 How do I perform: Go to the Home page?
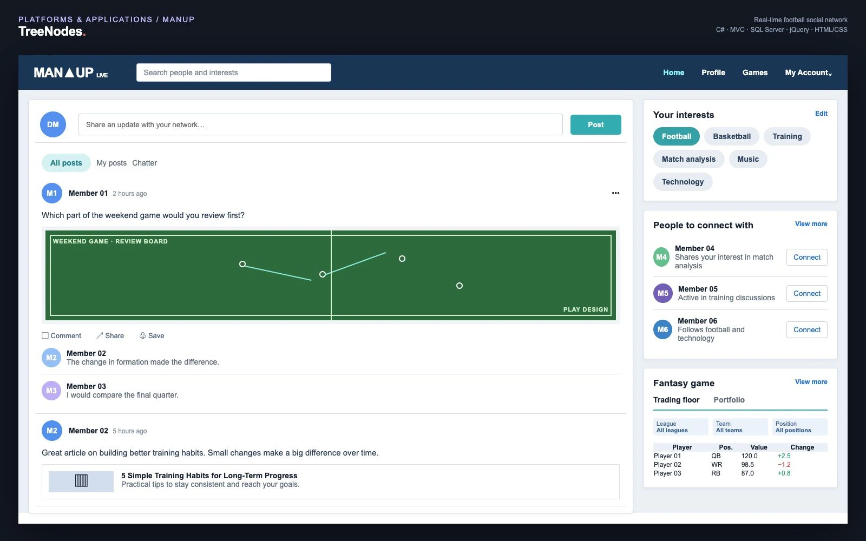tap(674, 72)
